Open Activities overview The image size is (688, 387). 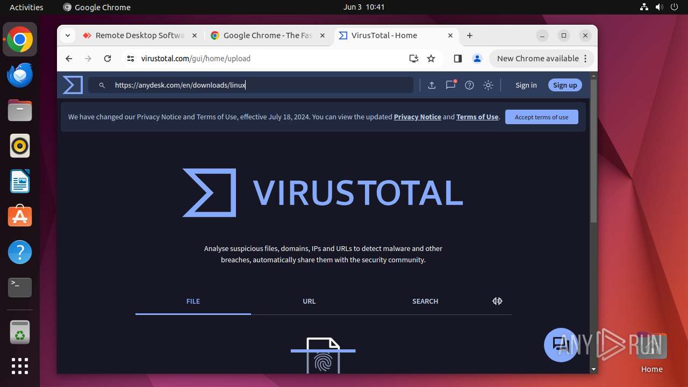tap(26, 7)
